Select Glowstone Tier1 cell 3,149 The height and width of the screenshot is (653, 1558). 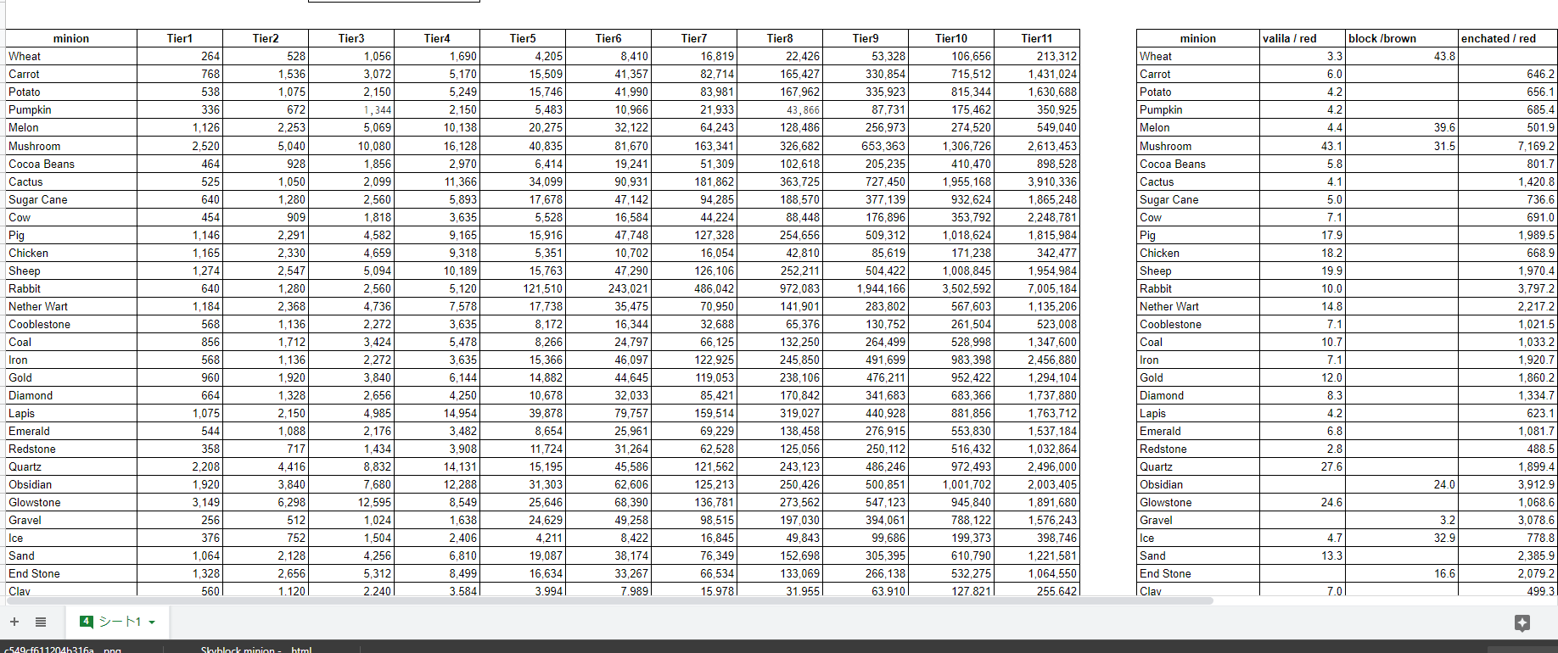180,502
